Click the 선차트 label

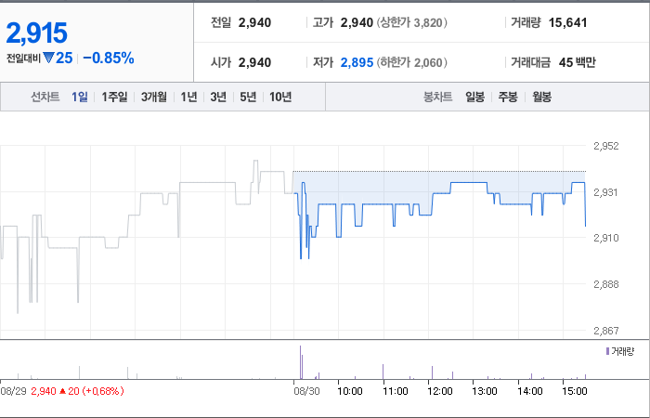tap(45, 97)
